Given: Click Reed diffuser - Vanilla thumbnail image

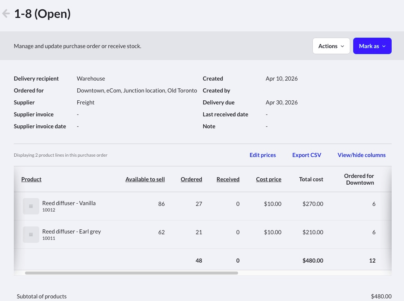Looking at the screenshot, I should 31,206.
